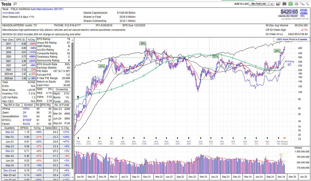Viewport: 311px width, 181px height.
Task: Click the +31.43 price change value
Action: [303, 10]
